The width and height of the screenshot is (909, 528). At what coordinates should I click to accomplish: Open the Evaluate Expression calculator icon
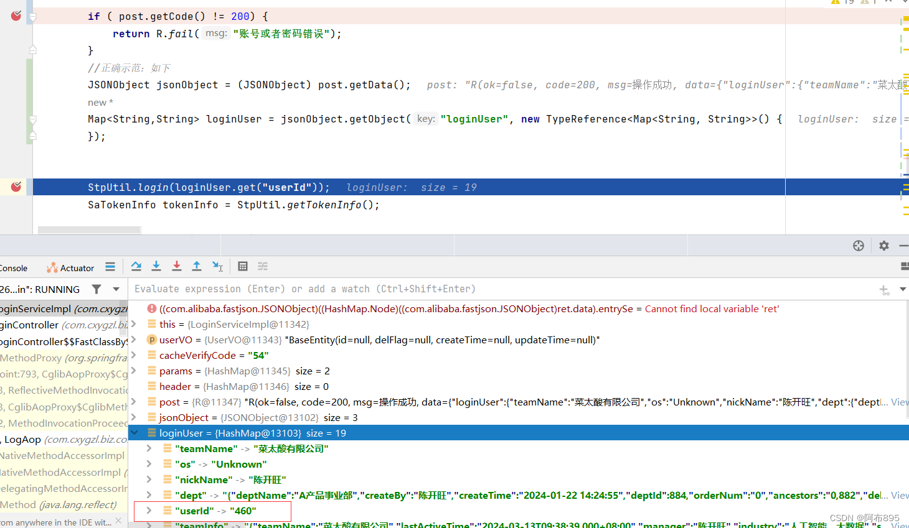tap(243, 266)
